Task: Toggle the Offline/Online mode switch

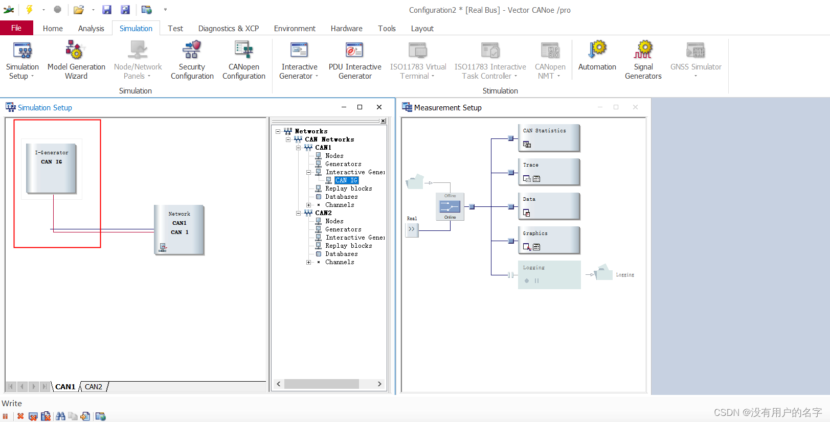Action: tap(450, 206)
